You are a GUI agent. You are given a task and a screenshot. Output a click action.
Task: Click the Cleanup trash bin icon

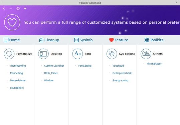click(x=41, y=40)
